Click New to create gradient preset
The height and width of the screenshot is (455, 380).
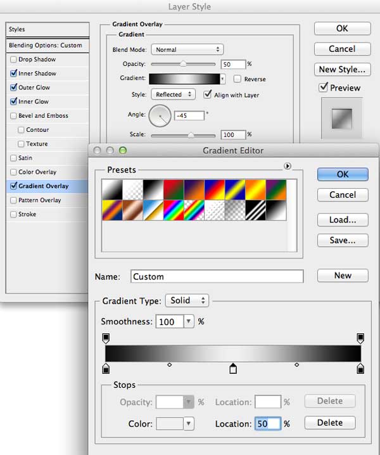(x=343, y=275)
